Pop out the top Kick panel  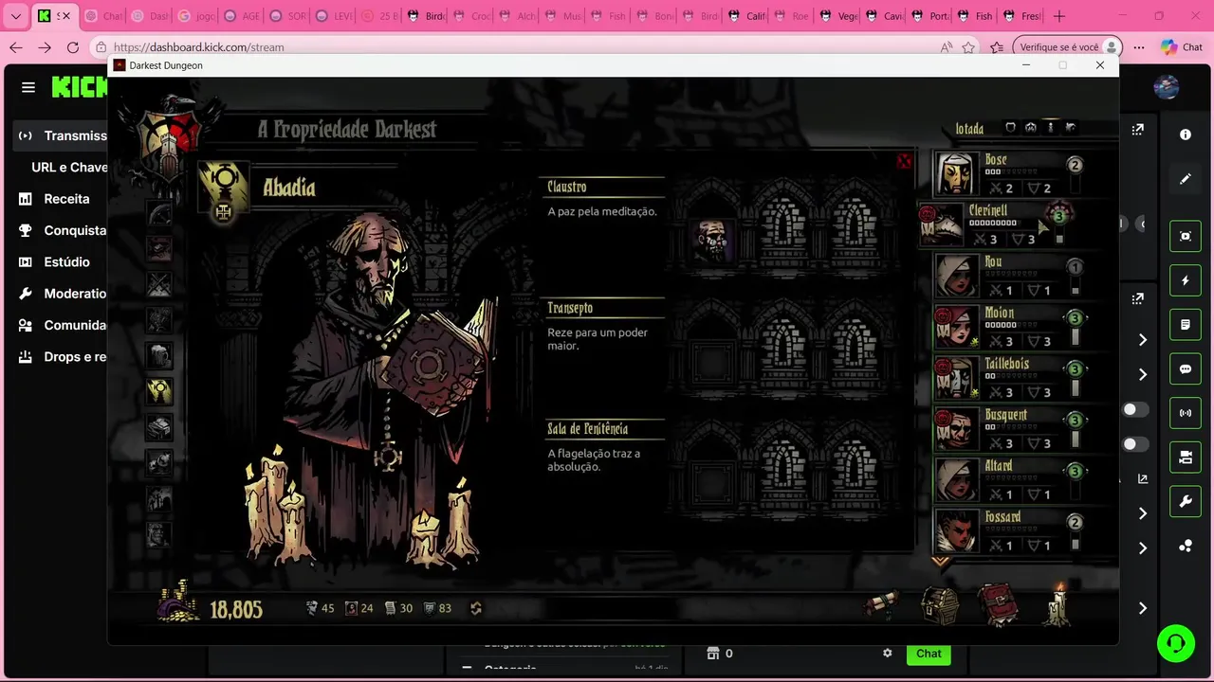tap(1138, 129)
